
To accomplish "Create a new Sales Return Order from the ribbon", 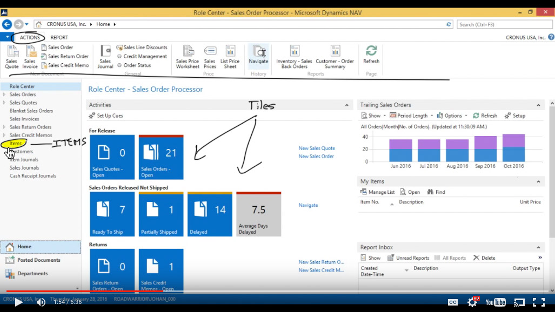I will pyautogui.click(x=65, y=56).
